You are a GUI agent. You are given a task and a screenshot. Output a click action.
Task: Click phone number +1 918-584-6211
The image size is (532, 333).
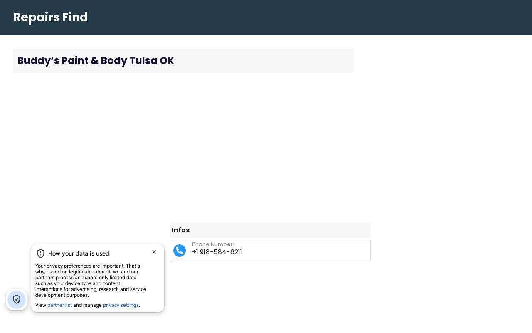(x=217, y=252)
